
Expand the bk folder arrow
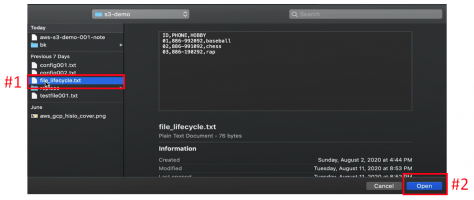tap(121, 45)
